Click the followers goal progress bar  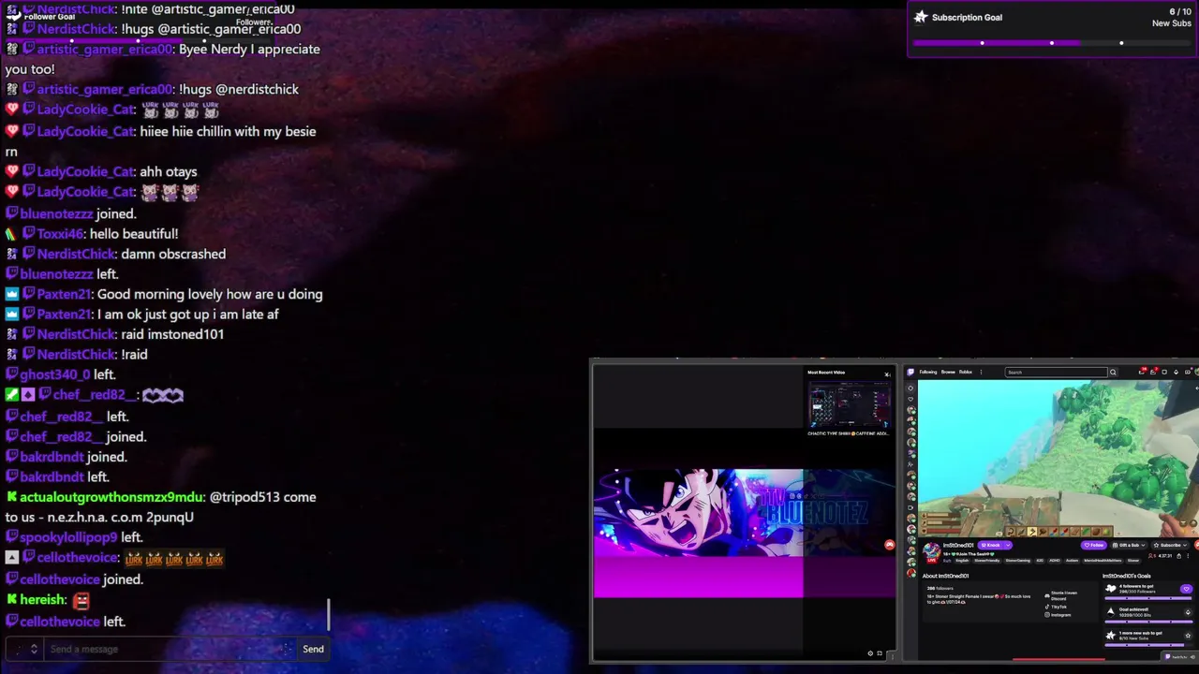pyautogui.click(x=1147, y=598)
